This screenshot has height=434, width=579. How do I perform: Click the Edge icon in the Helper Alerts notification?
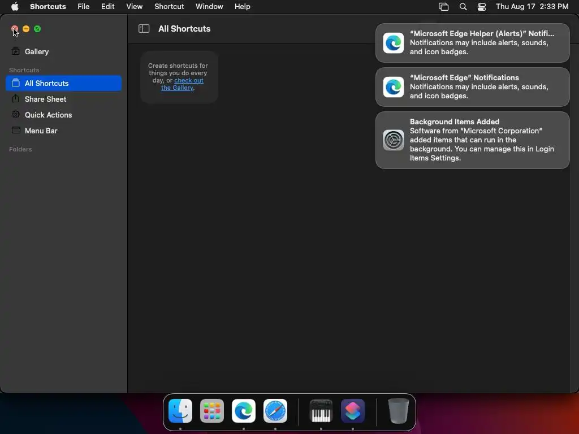click(394, 43)
